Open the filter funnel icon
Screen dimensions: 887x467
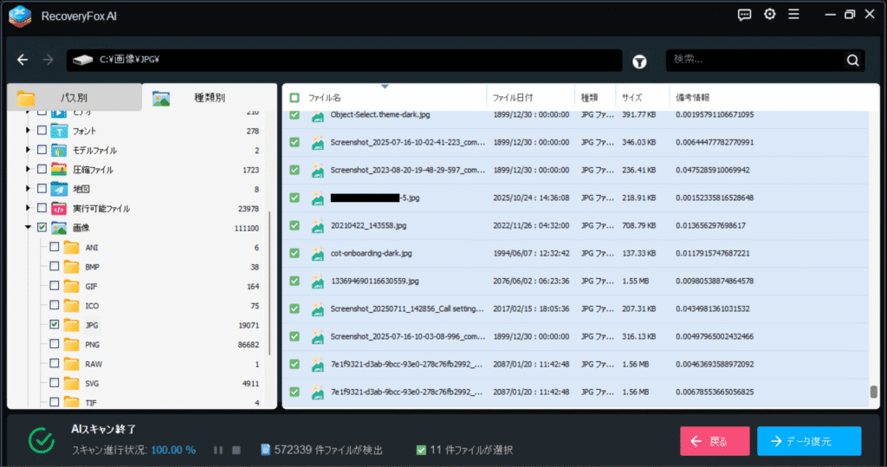click(639, 62)
